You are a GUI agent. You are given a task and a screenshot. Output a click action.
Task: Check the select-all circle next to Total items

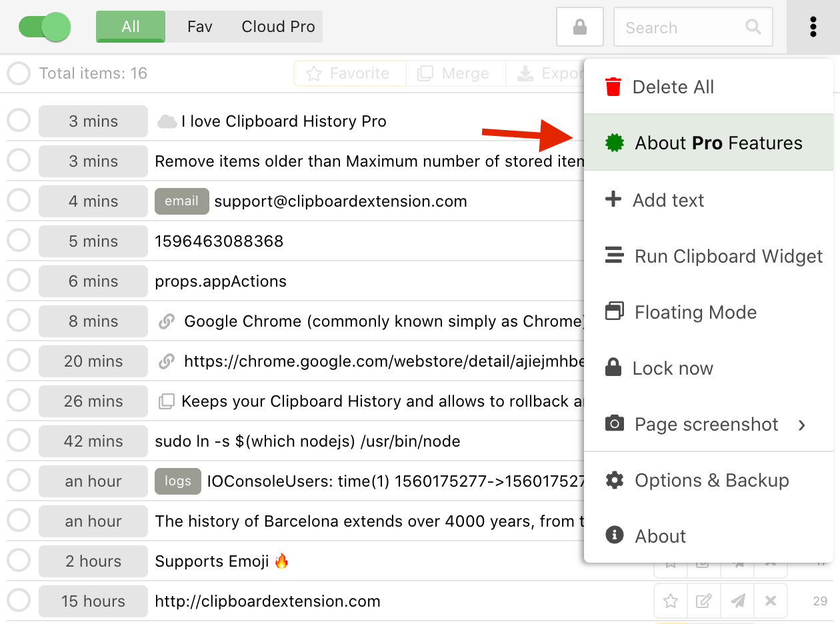[x=19, y=73]
